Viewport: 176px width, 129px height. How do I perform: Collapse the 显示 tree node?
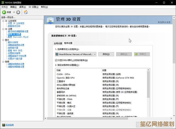[3, 40]
